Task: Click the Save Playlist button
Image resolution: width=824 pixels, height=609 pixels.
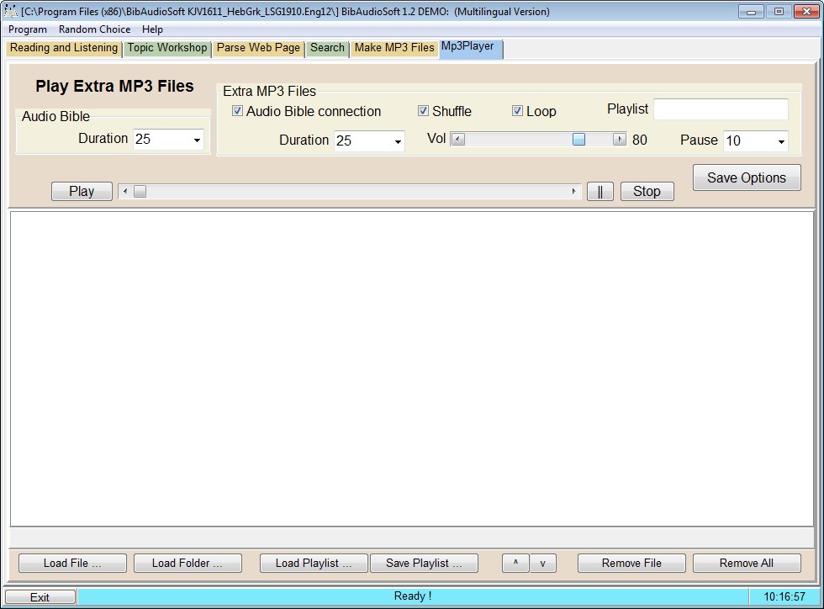Action: [x=424, y=564]
